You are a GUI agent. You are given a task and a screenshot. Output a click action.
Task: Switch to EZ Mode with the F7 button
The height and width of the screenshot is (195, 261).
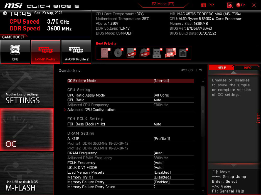click(x=163, y=4)
